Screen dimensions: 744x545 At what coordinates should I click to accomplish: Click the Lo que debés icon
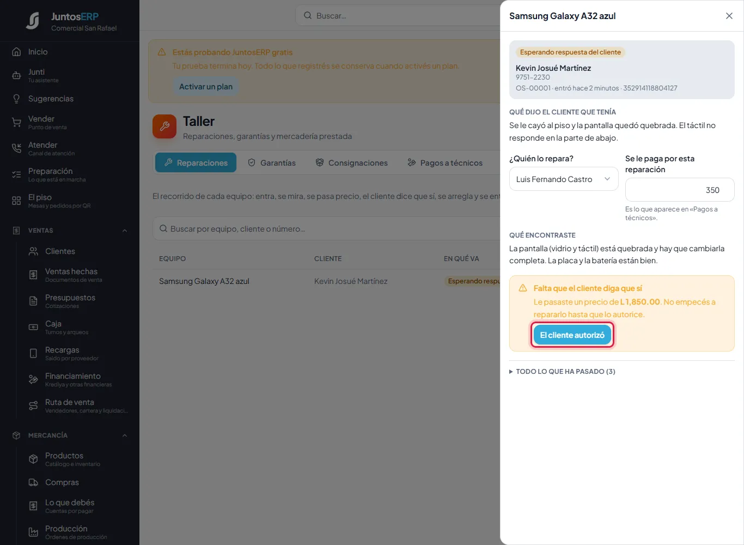click(33, 506)
